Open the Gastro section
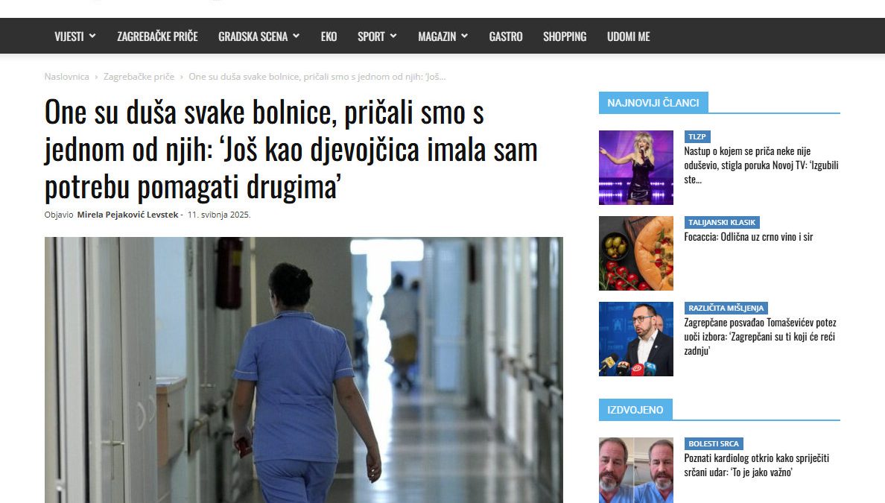The height and width of the screenshot is (503, 885). [x=506, y=36]
